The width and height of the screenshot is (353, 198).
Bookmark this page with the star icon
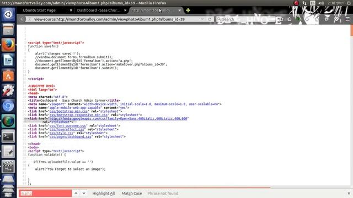pyautogui.click(x=281, y=19)
